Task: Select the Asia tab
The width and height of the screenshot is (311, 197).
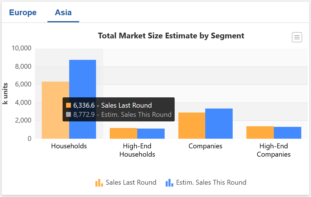Action: pos(63,13)
